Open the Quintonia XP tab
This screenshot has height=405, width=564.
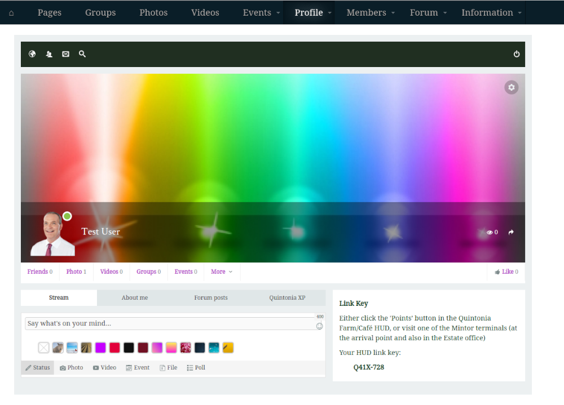click(x=287, y=297)
